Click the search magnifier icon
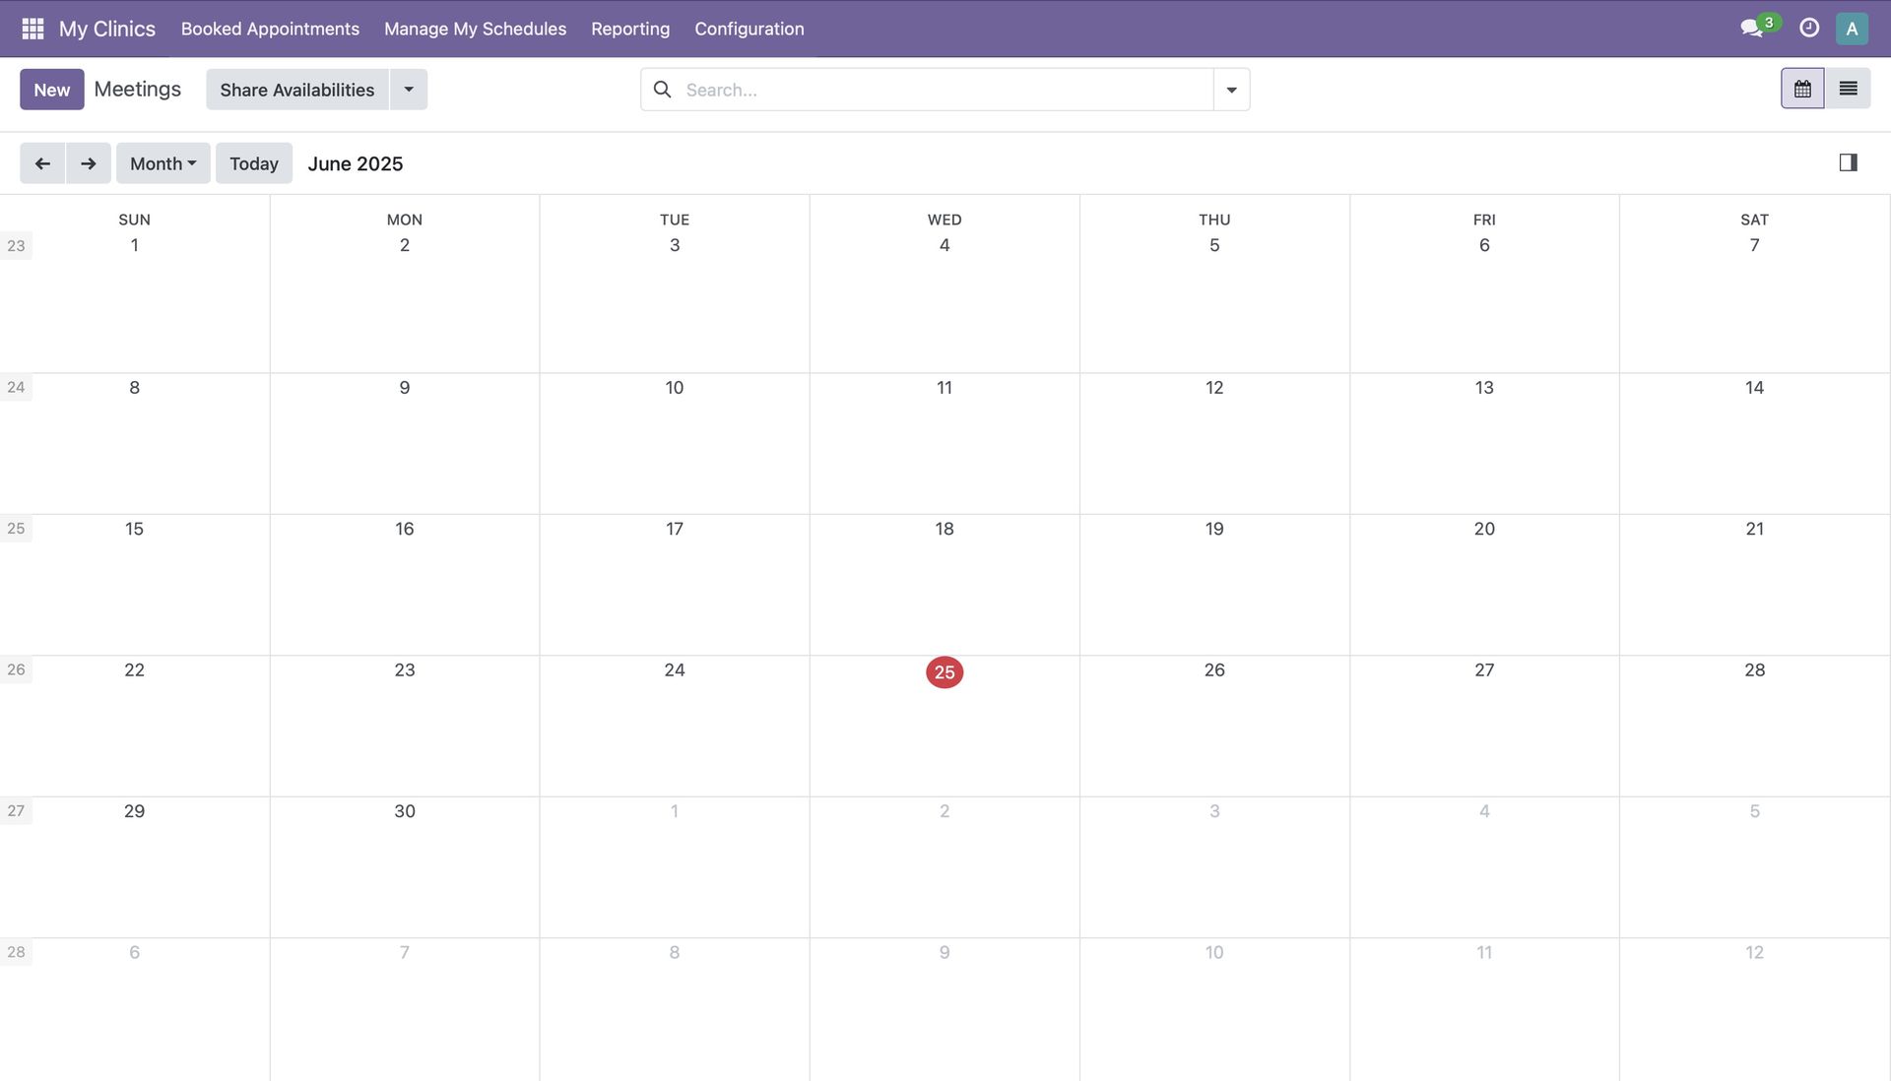Image resolution: width=1891 pixels, height=1081 pixels. [x=663, y=90]
